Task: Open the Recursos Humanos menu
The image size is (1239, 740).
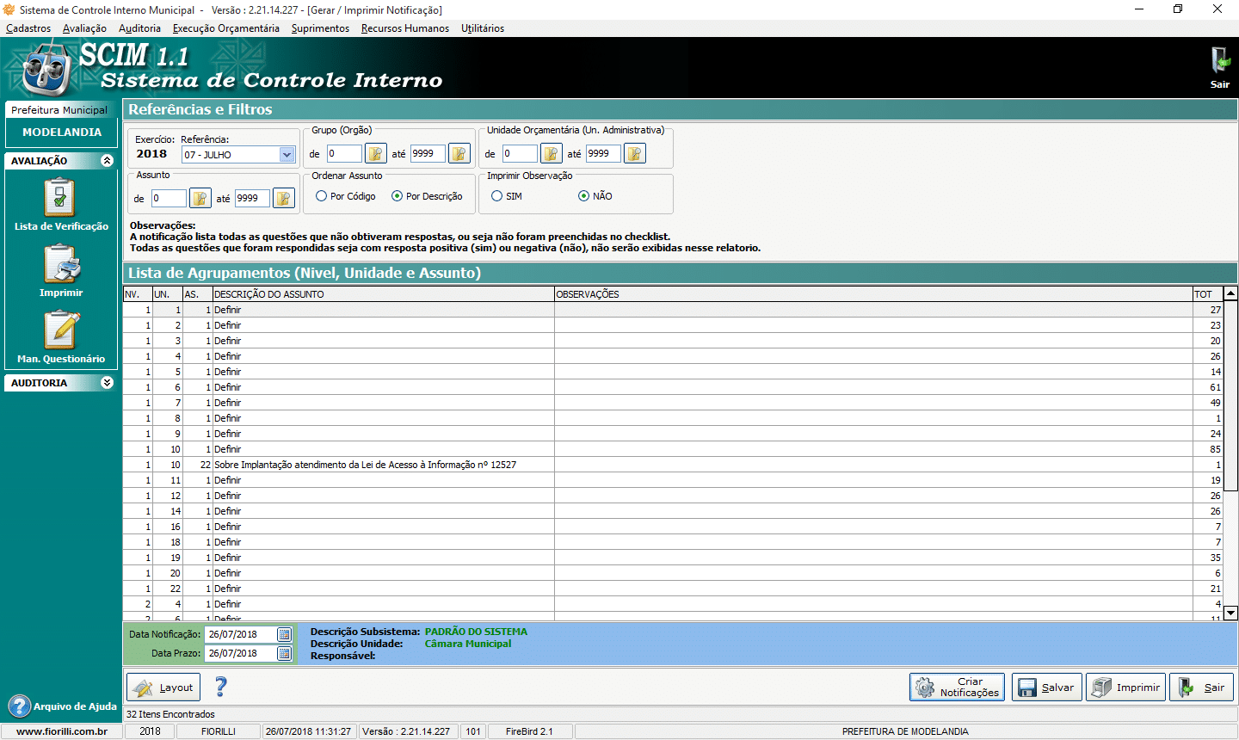Action: [x=404, y=28]
